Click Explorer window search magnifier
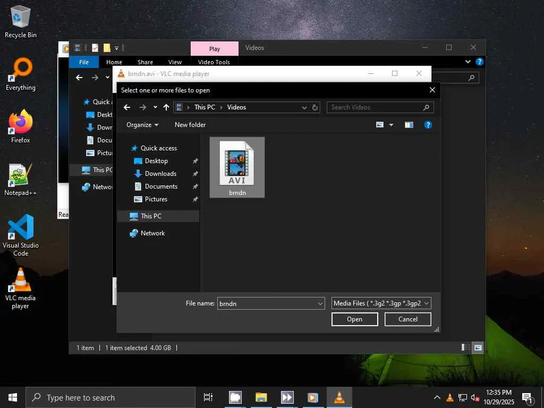Viewport: 544px width, 408px height. click(x=471, y=78)
